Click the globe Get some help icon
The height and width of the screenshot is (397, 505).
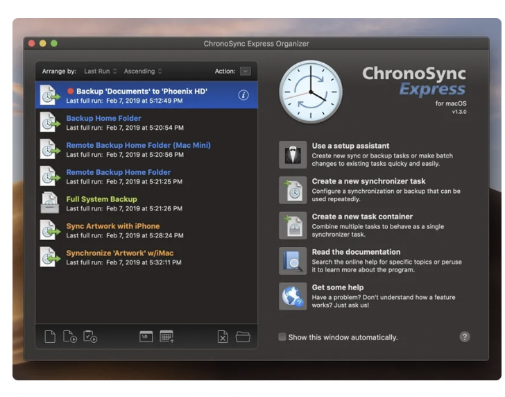pos(293,296)
